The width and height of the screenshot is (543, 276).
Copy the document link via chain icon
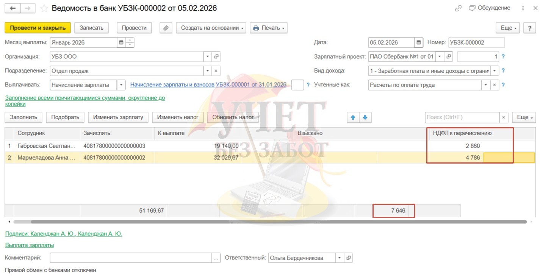(458, 8)
